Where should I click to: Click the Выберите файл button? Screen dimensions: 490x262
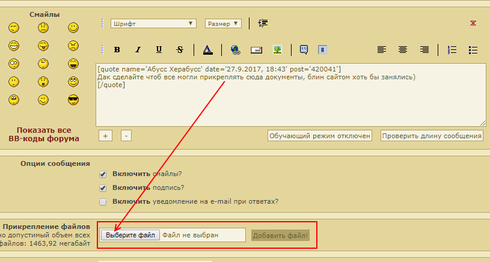coord(130,235)
